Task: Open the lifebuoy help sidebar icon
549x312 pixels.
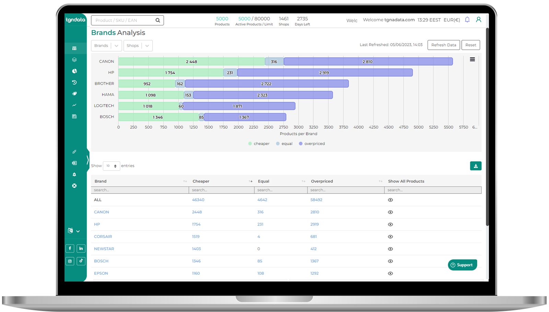Action: click(x=74, y=186)
